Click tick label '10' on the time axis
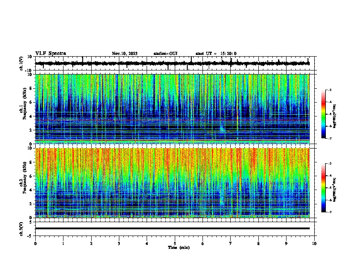 [314, 244]
